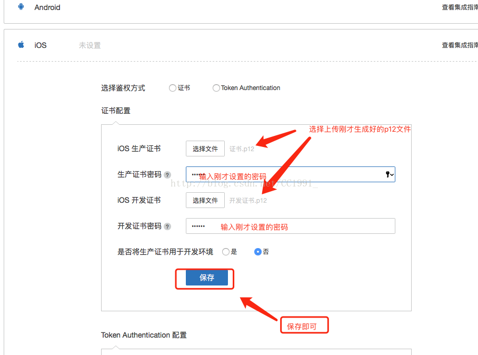Open 查看集成指南 link in iOS row
This screenshot has height=355, width=478.
pyautogui.click(x=460, y=45)
